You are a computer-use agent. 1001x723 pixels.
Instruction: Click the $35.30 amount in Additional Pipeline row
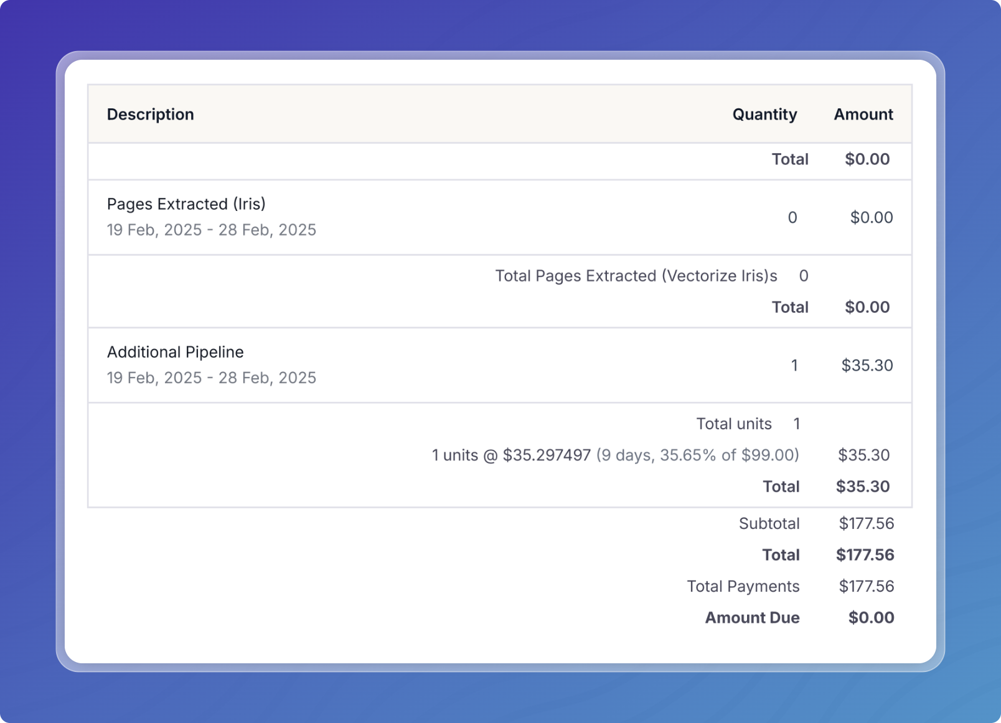867,365
